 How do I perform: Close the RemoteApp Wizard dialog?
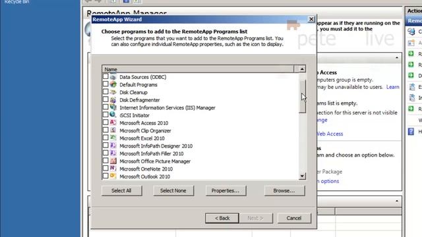point(311,19)
